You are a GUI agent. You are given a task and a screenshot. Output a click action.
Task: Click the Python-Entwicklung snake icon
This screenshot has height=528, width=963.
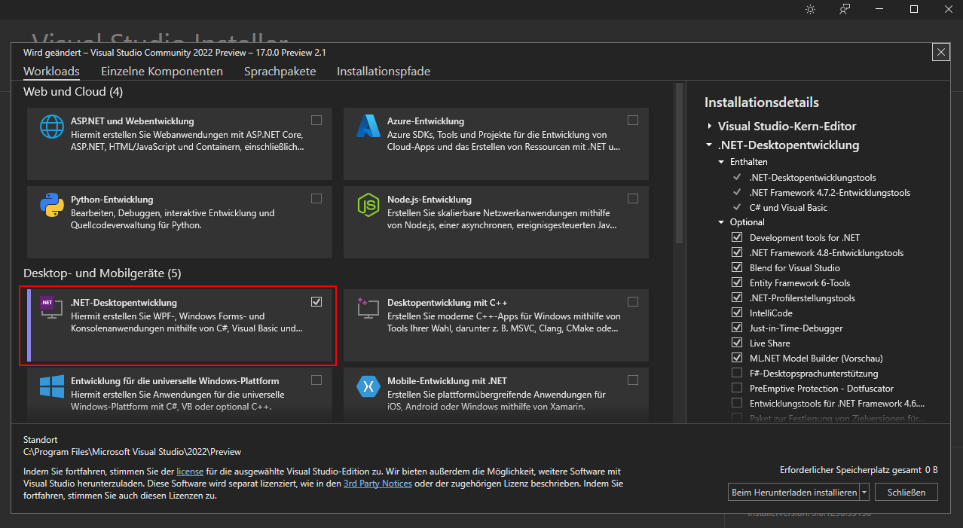pyautogui.click(x=52, y=205)
